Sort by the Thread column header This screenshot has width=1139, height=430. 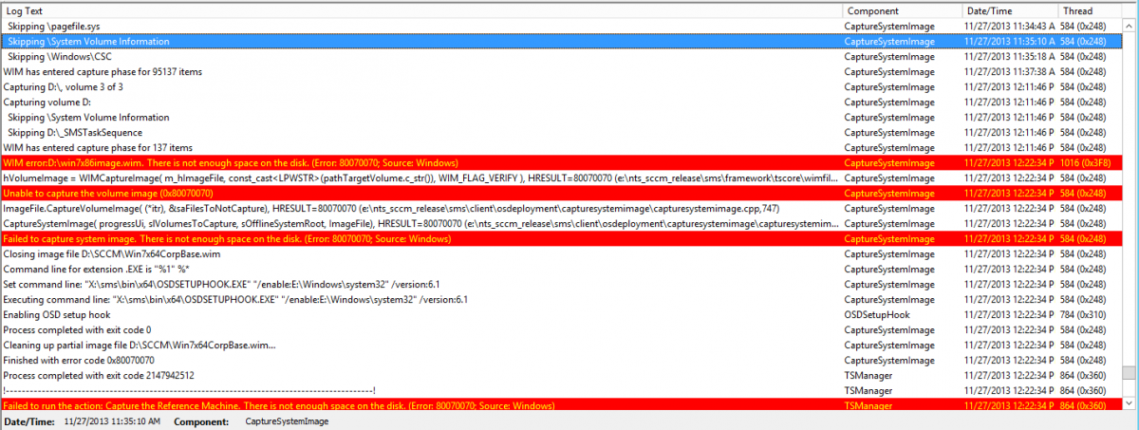click(x=1090, y=9)
